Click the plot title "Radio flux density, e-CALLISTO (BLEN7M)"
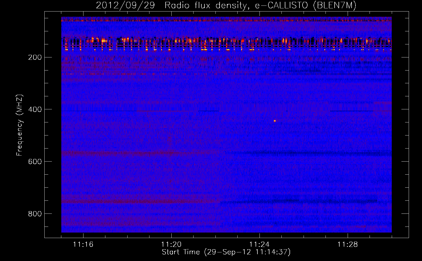422x261 pixels. [x=260, y=5]
